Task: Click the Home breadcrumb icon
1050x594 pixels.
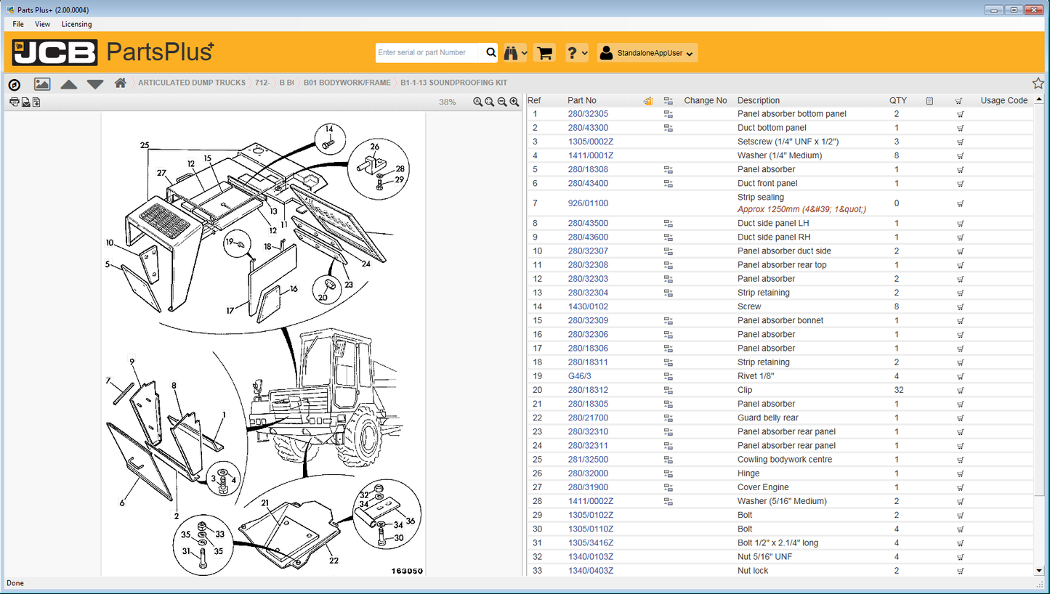Action: coord(119,83)
